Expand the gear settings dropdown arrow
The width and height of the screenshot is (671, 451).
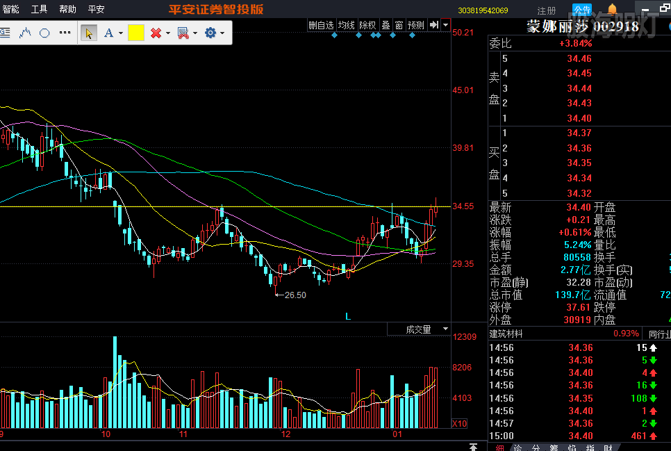point(222,33)
